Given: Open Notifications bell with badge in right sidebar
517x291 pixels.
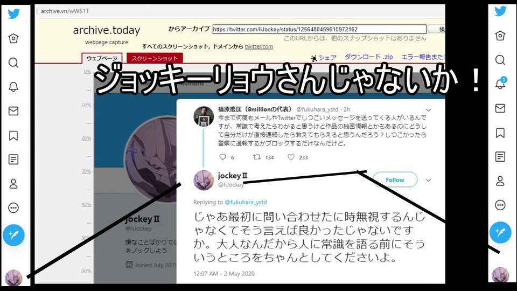Looking at the screenshot, I should 500,84.
